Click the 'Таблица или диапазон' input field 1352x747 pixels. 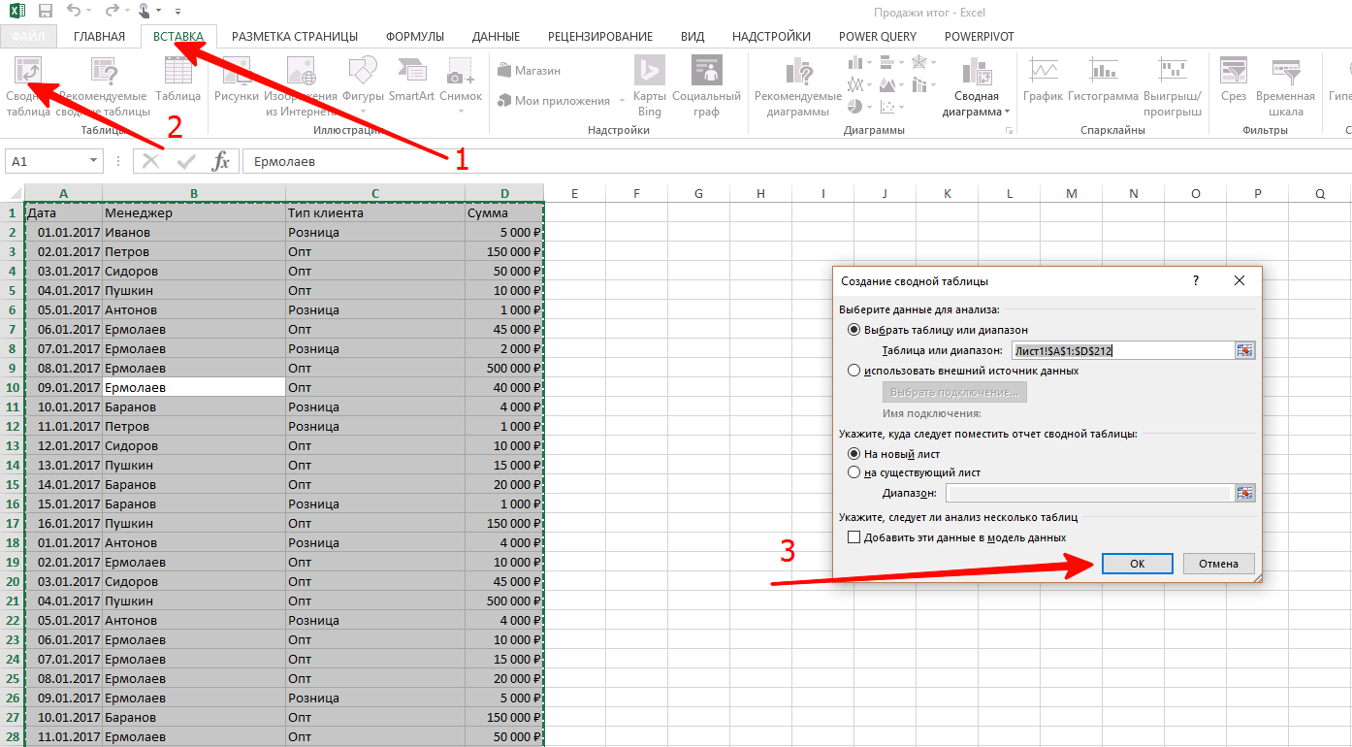tap(1122, 350)
